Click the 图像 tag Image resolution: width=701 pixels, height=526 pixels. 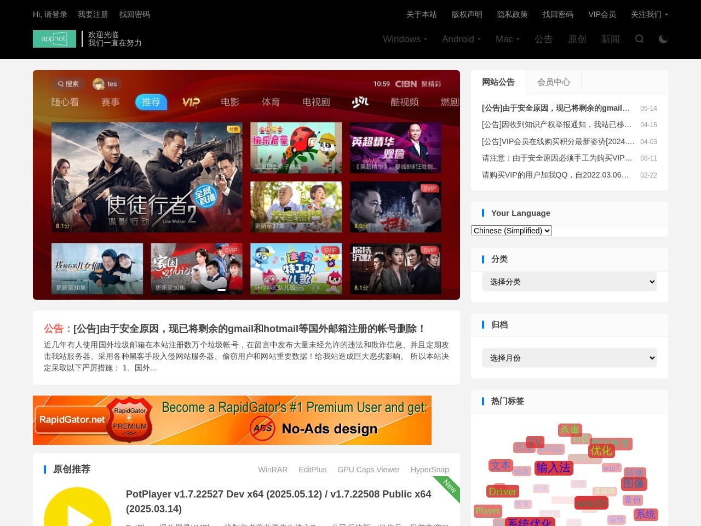pos(634,484)
